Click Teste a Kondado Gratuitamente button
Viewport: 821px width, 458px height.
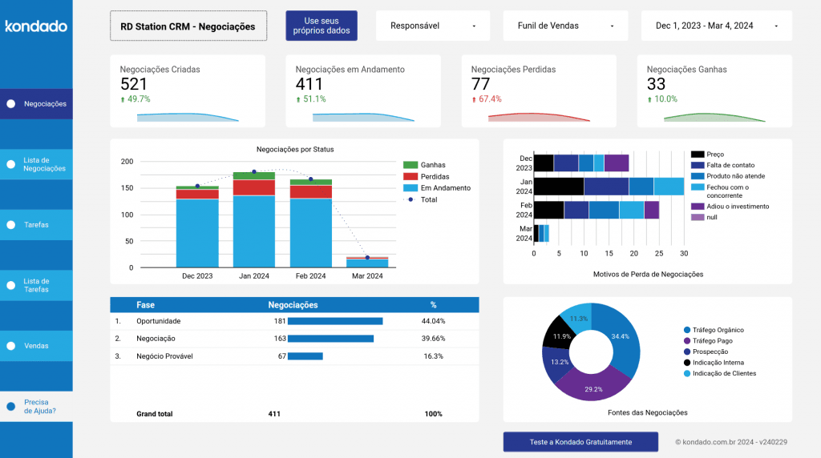(x=580, y=442)
